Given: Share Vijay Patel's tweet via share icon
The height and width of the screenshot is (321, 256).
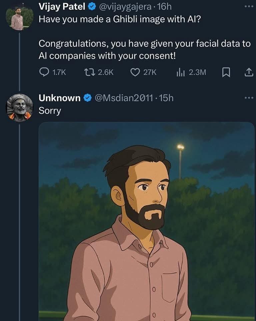Looking at the screenshot, I should pyautogui.click(x=249, y=72).
